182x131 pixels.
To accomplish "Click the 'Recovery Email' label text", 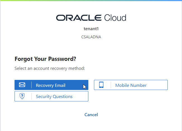I will pos(51,85).
